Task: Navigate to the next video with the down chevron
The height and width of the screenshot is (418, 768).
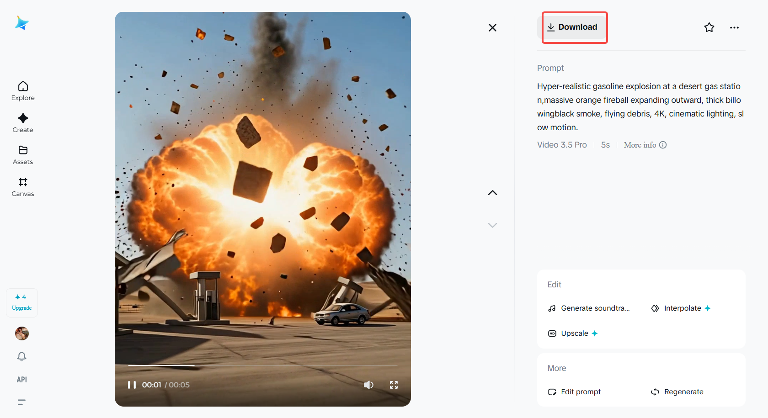Action: point(492,225)
